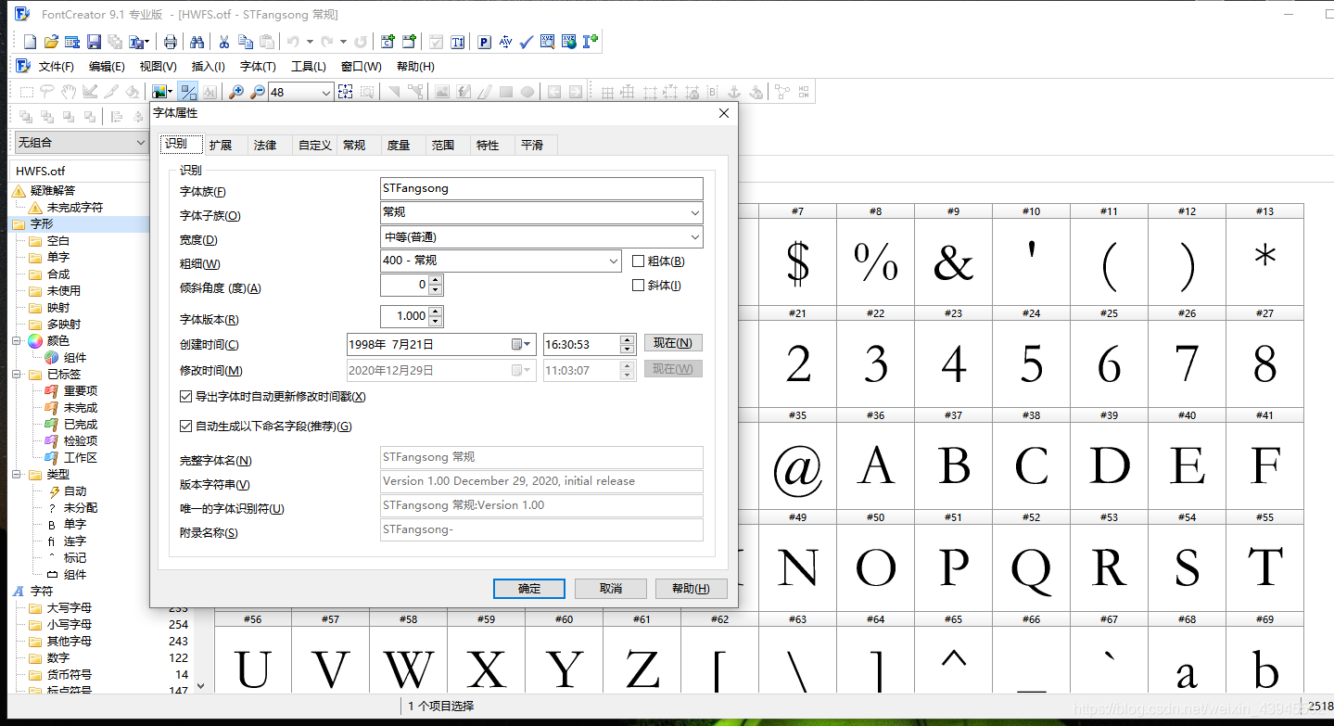Toggle the percent-sign toolbar button
The image size is (1334, 726).
(188, 92)
